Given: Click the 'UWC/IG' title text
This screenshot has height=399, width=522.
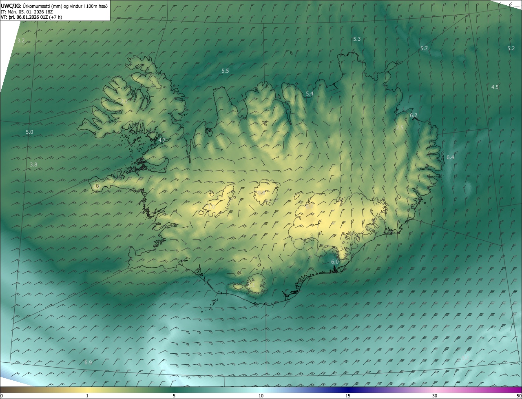Looking at the screenshot, I should (x=10, y=6).
